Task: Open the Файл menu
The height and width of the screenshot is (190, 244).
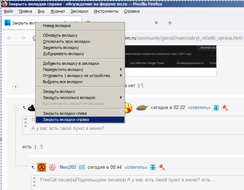Action: click(8, 11)
